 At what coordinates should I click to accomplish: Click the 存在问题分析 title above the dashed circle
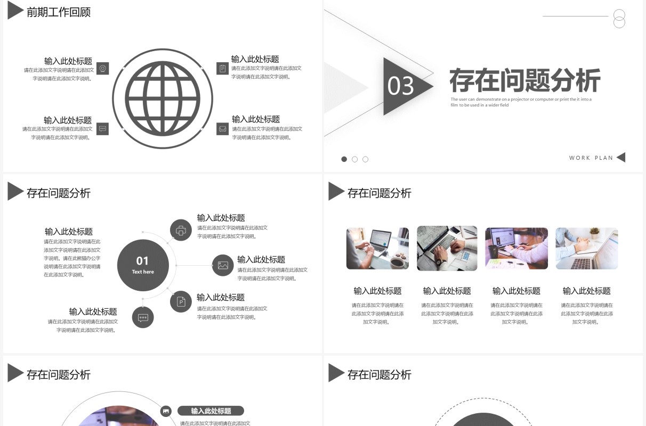point(379,375)
